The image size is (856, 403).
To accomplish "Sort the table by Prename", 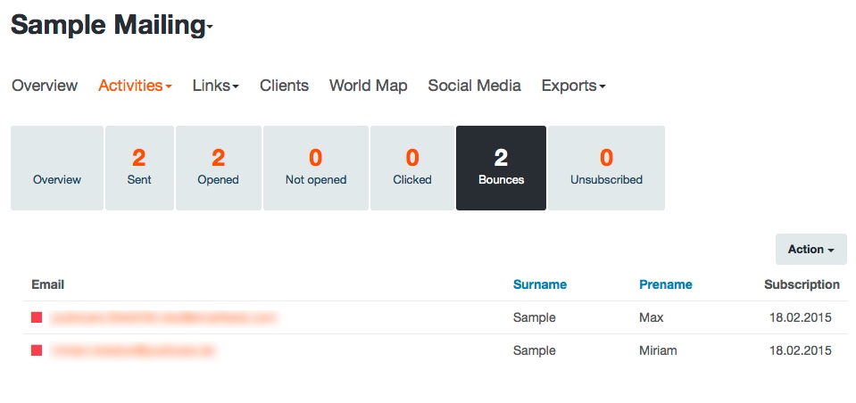I will click(x=665, y=284).
